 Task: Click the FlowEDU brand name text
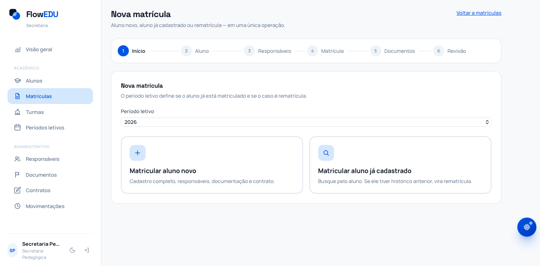pyautogui.click(x=42, y=14)
